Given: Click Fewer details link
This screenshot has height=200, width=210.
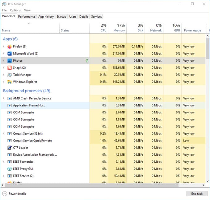Looking at the screenshot, I should [17, 194].
